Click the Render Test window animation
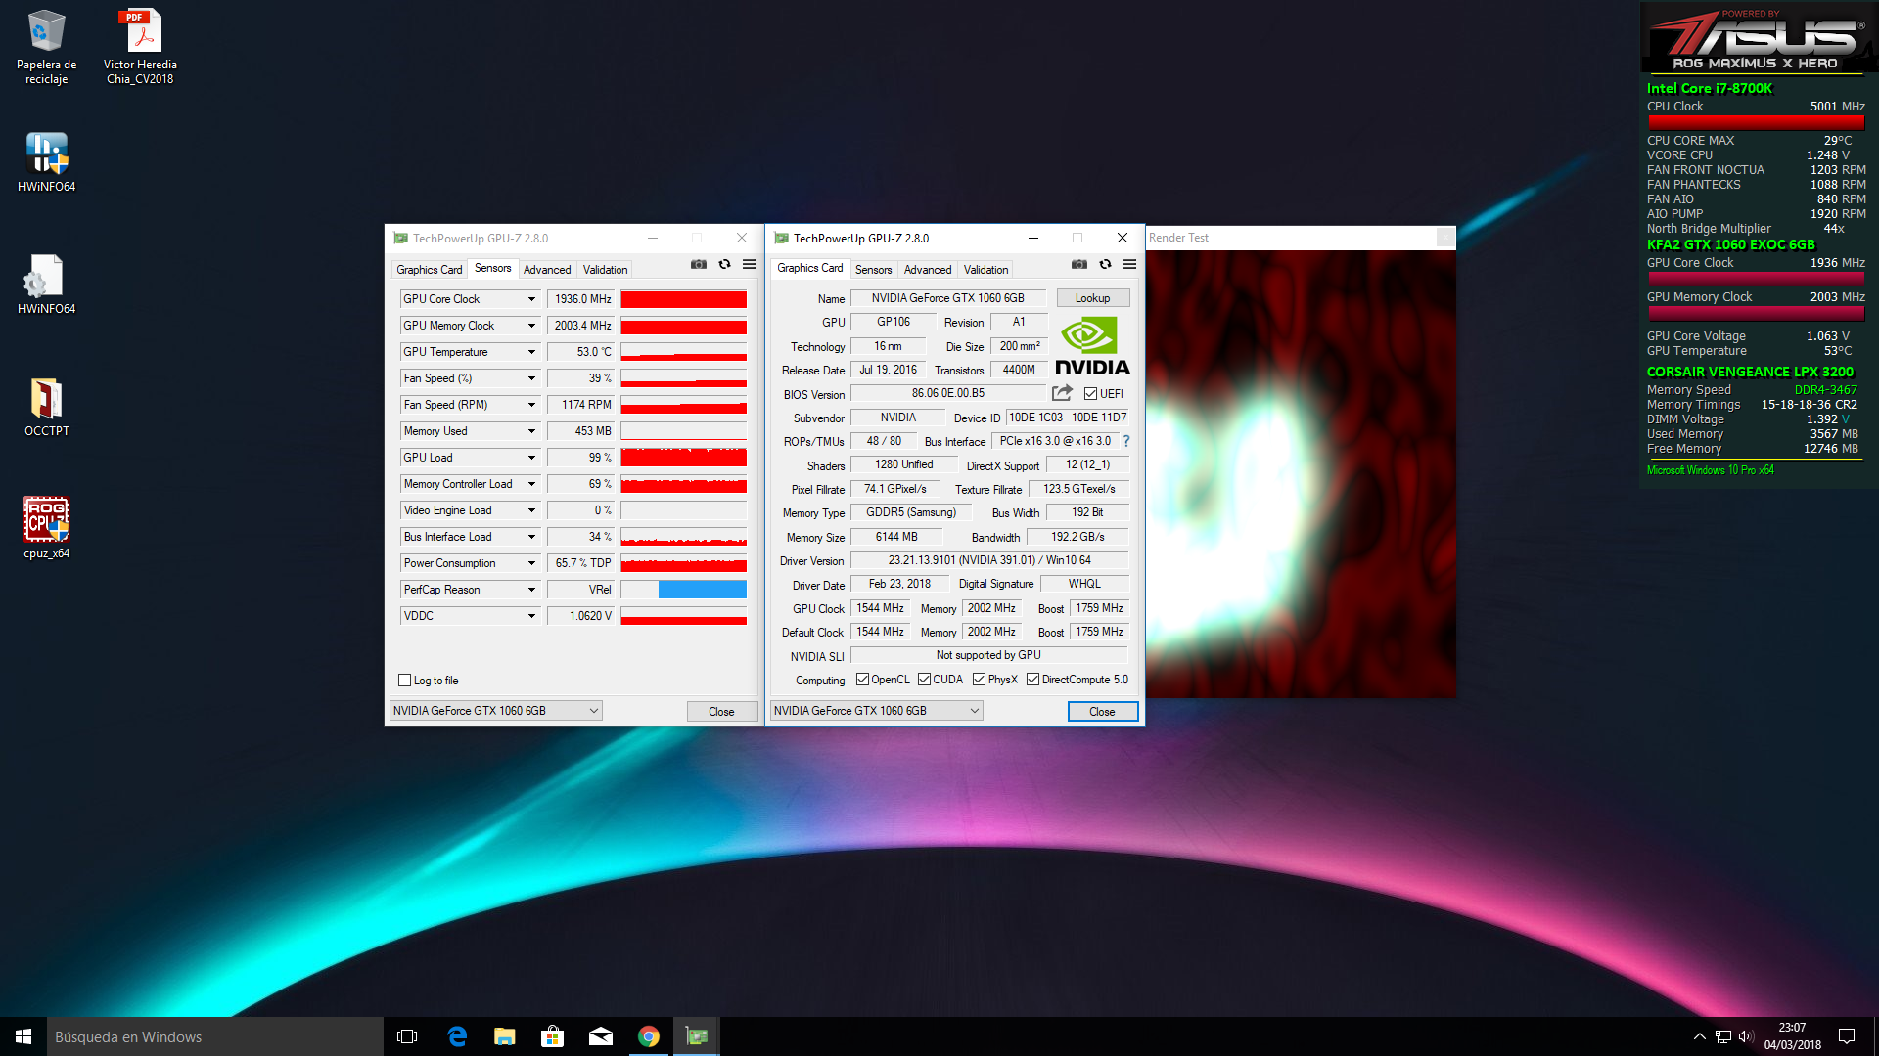The height and width of the screenshot is (1056, 1879). coord(1301,474)
